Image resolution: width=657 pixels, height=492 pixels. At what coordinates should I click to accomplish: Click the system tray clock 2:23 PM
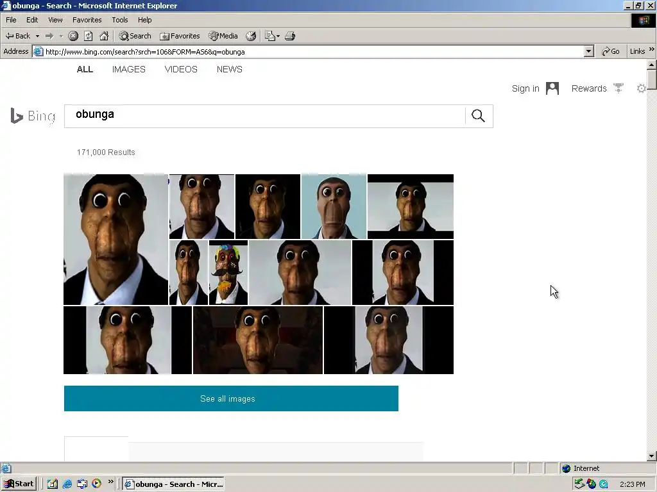pyautogui.click(x=632, y=484)
